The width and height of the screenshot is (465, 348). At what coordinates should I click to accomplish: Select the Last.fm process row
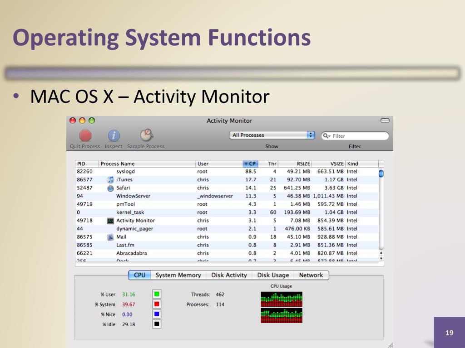coord(227,245)
